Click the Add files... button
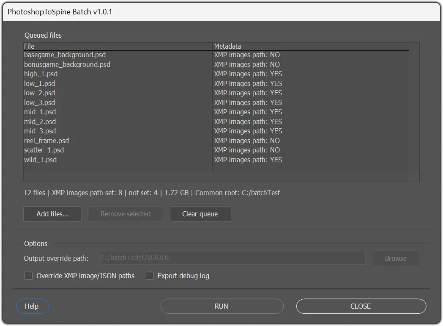Screen dimensions: 443x326 52,214
